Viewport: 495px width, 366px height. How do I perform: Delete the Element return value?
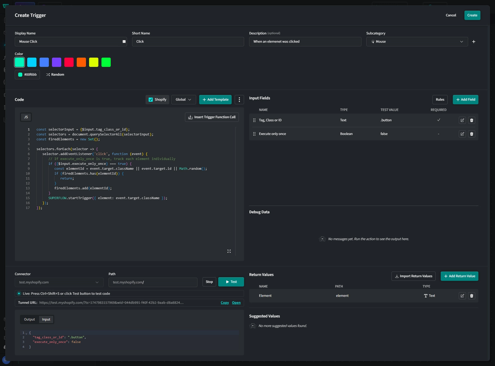point(471,296)
